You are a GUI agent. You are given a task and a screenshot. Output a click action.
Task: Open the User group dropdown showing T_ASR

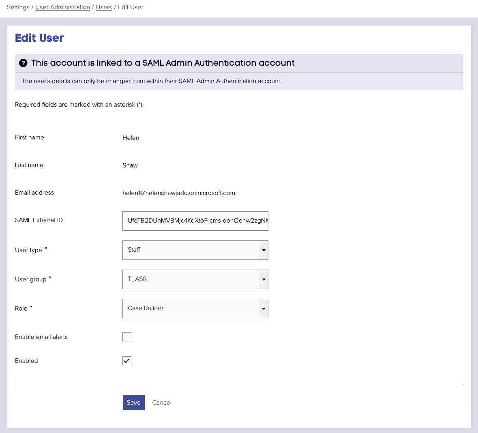(x=195, y=279)
